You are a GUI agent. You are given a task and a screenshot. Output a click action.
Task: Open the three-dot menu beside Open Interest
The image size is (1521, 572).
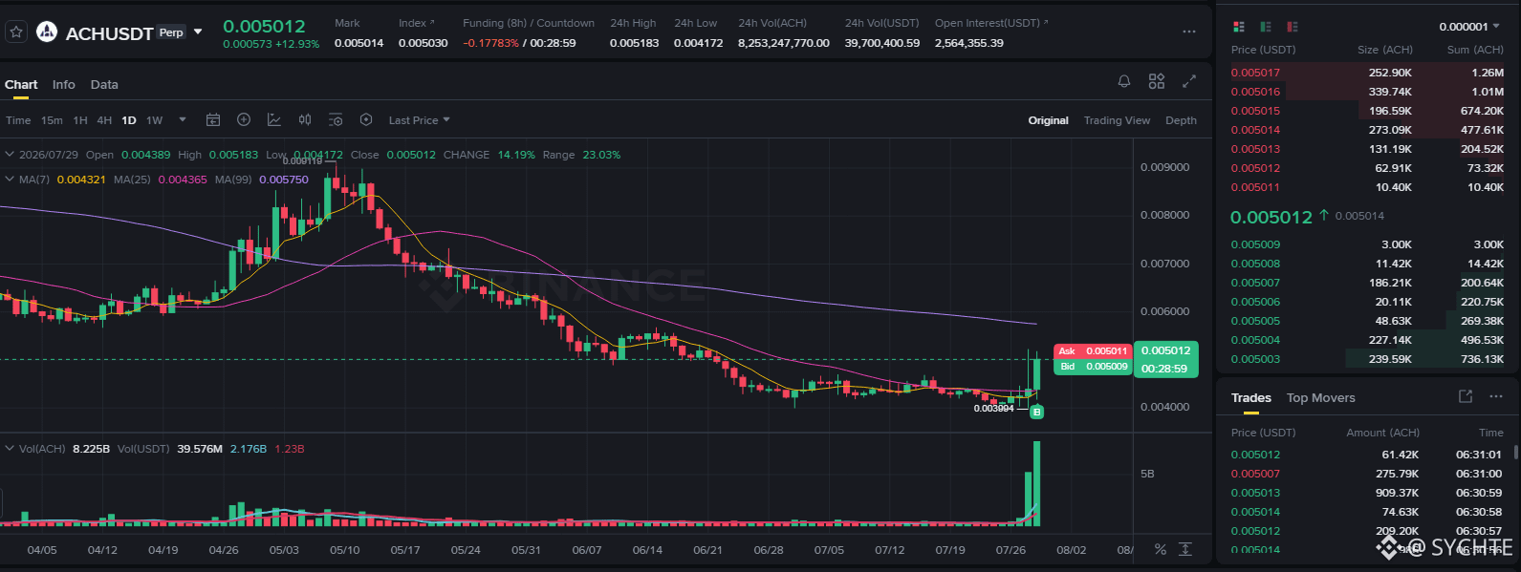tap(1189, 32)
